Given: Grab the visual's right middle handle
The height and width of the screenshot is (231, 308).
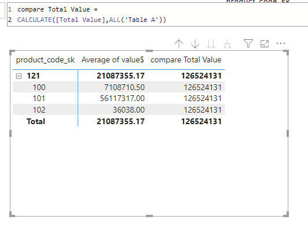Looking at the screenshot, I should pos(288,133).
